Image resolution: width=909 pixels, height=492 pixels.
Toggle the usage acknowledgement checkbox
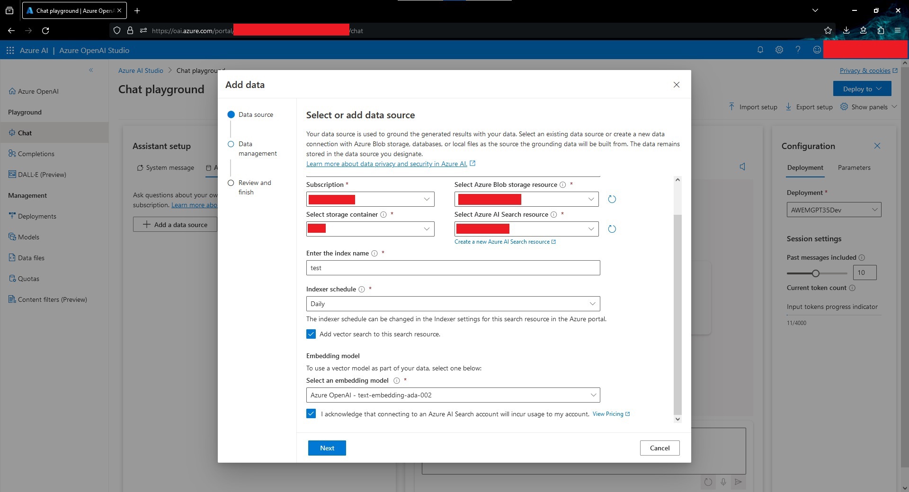pos(311,413)
